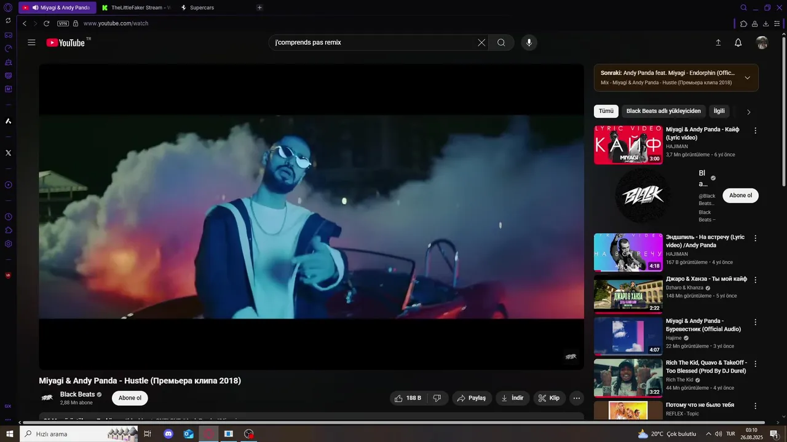
Task: Clear the search box text
Action: [481, 42]
